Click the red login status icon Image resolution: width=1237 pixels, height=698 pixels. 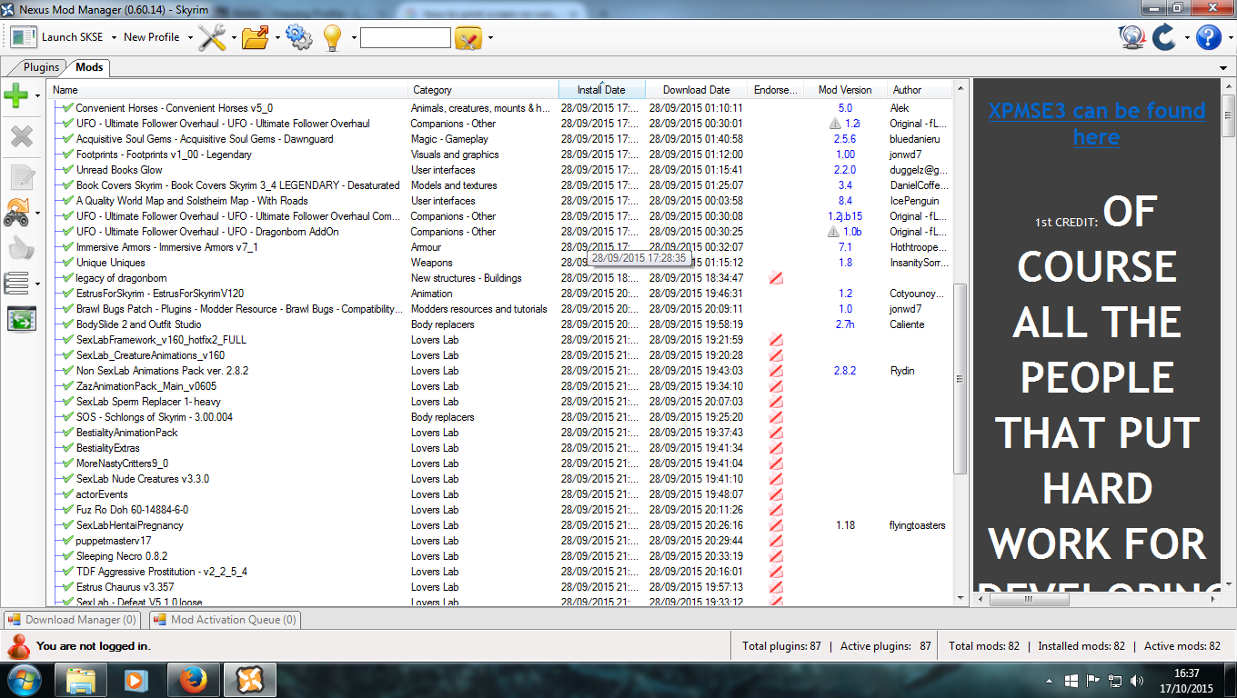(x=18, y=646)
